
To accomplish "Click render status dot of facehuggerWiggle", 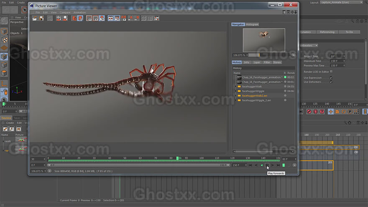I will (285, 91).
